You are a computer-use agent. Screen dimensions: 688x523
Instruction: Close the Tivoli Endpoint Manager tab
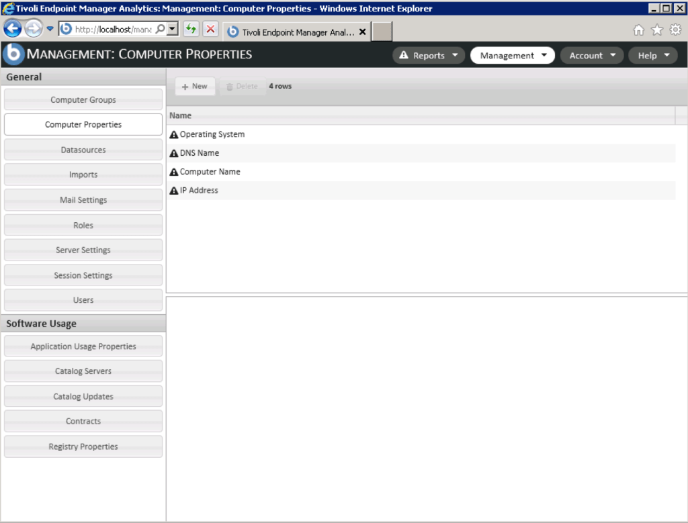[x=363, y=32]
